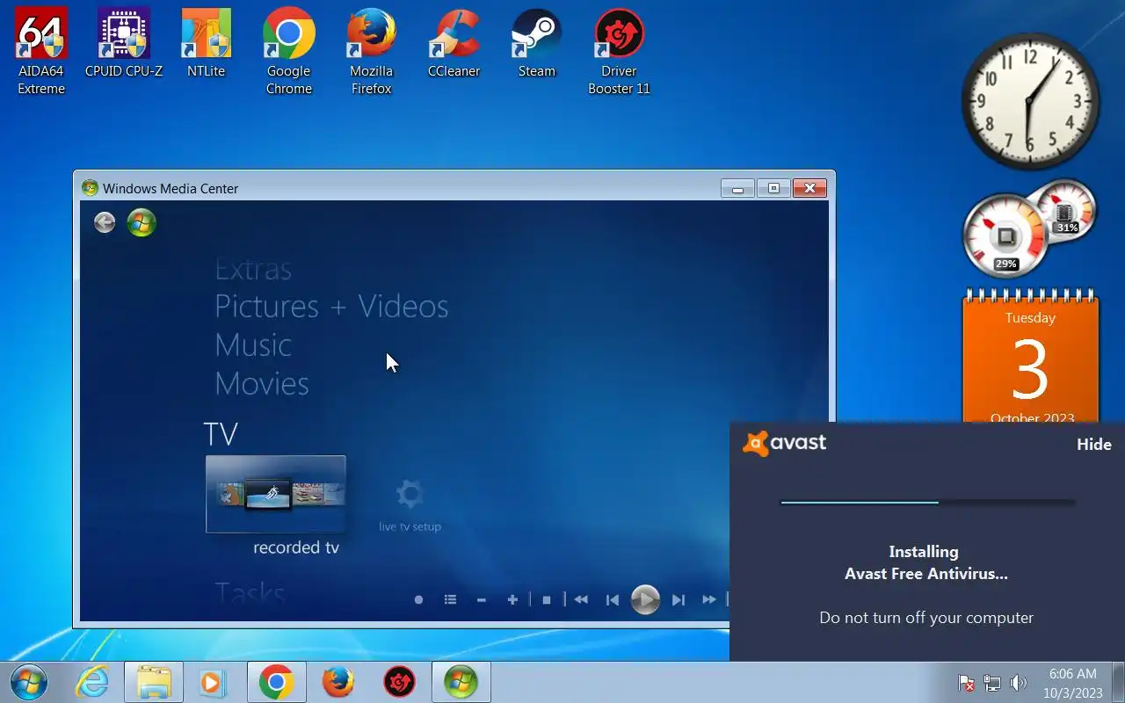The width and height of the screenshot is (1125, 703).
Task: Switch to Media Center taskbar button
Action: click(x=461, y=682)
